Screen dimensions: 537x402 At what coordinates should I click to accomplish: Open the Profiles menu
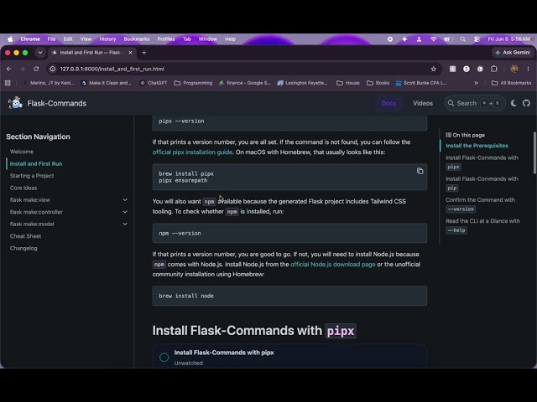[166, 39]
